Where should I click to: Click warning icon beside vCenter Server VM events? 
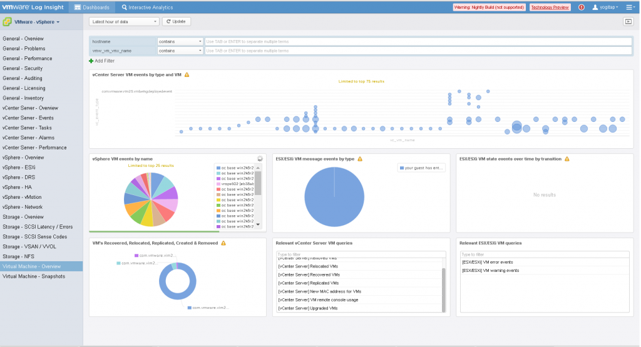click(187, 74)
